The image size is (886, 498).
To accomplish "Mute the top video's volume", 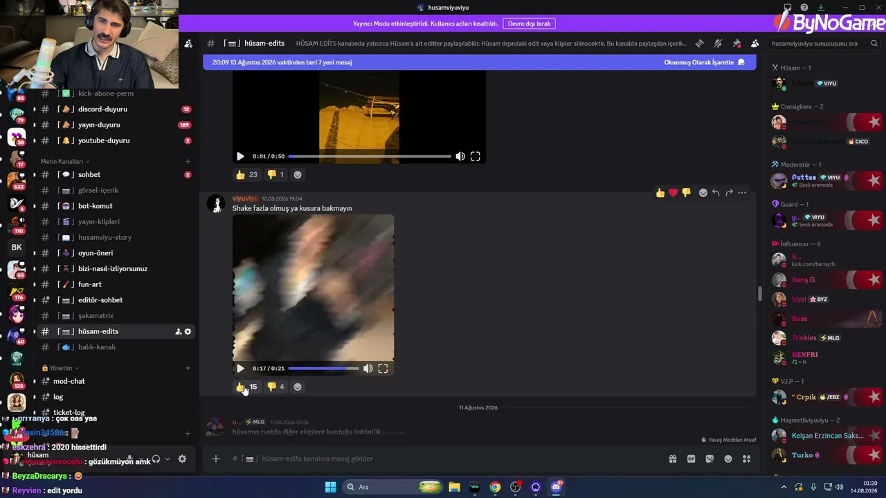I will pyautogui.click(x=460, y=156).
